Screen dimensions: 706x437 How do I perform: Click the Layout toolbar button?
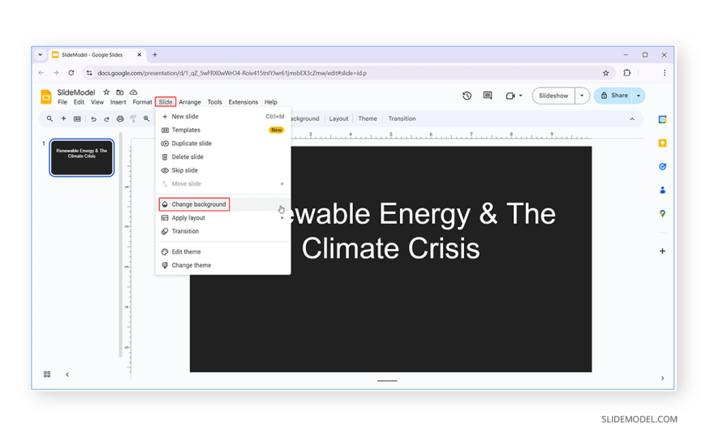(338, 119)
